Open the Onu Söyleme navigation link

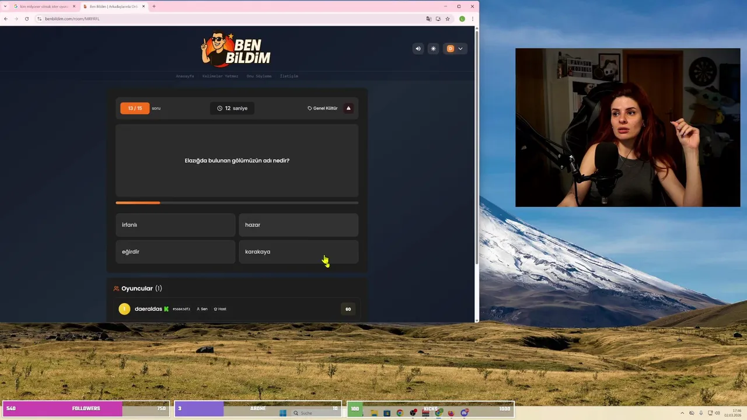(259, 76)
